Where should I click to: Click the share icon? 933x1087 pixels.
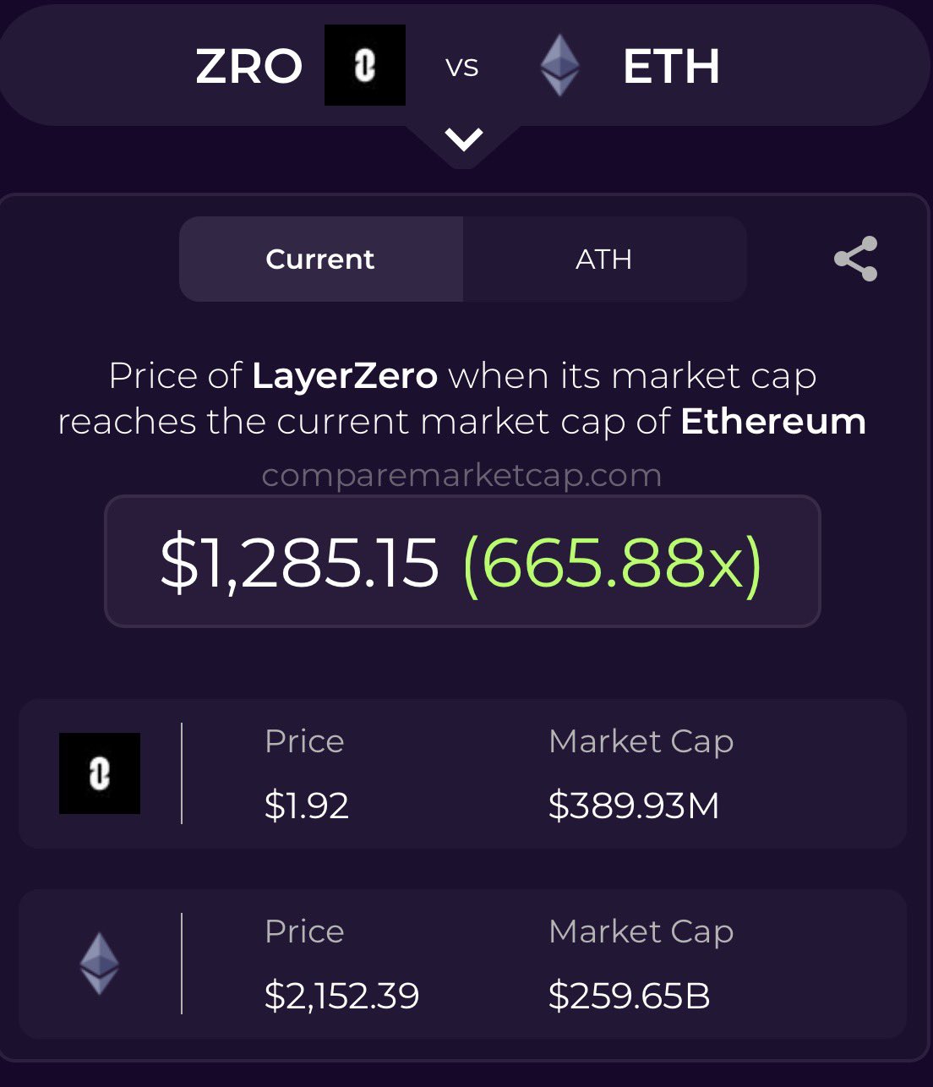[855, 259]
